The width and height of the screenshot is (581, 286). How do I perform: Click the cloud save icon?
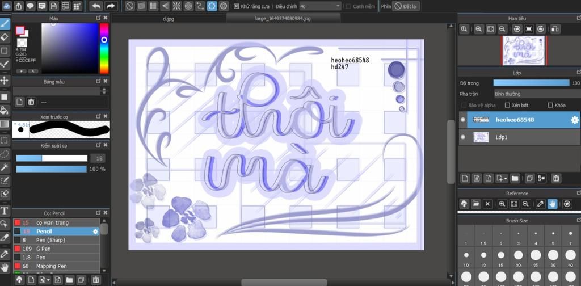7,6
